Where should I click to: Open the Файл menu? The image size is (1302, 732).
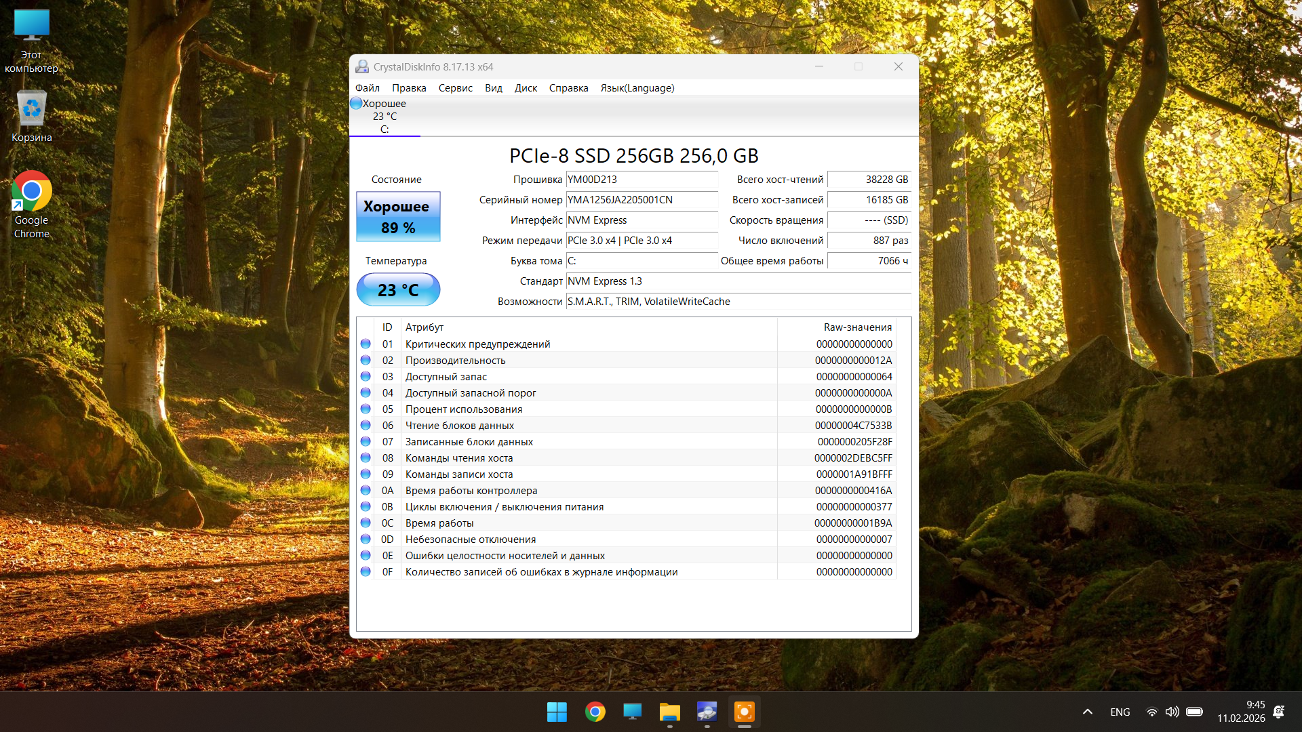coord(367,88)
